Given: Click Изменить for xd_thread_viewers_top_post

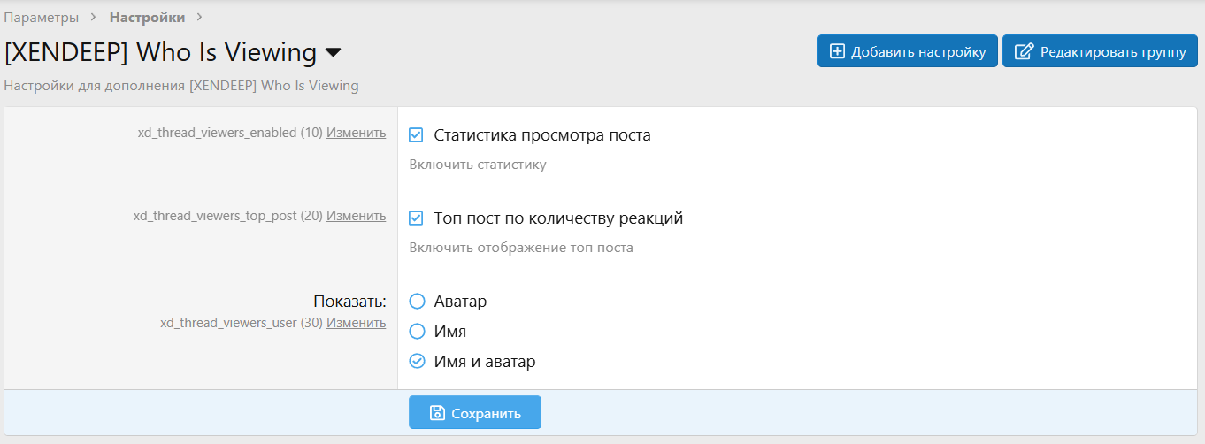Looking at the screenshot, I should point(357,215).
